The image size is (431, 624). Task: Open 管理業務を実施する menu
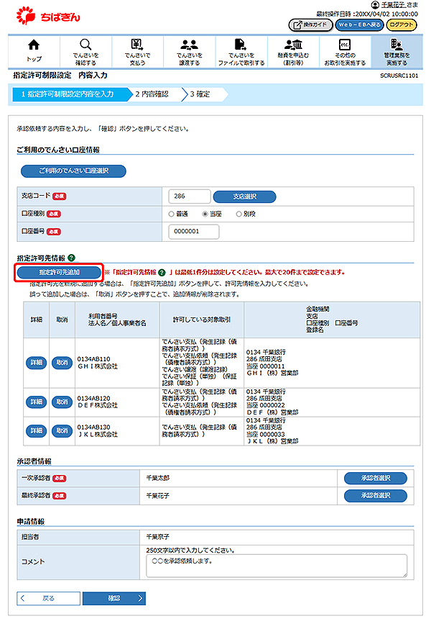[397, 51]
